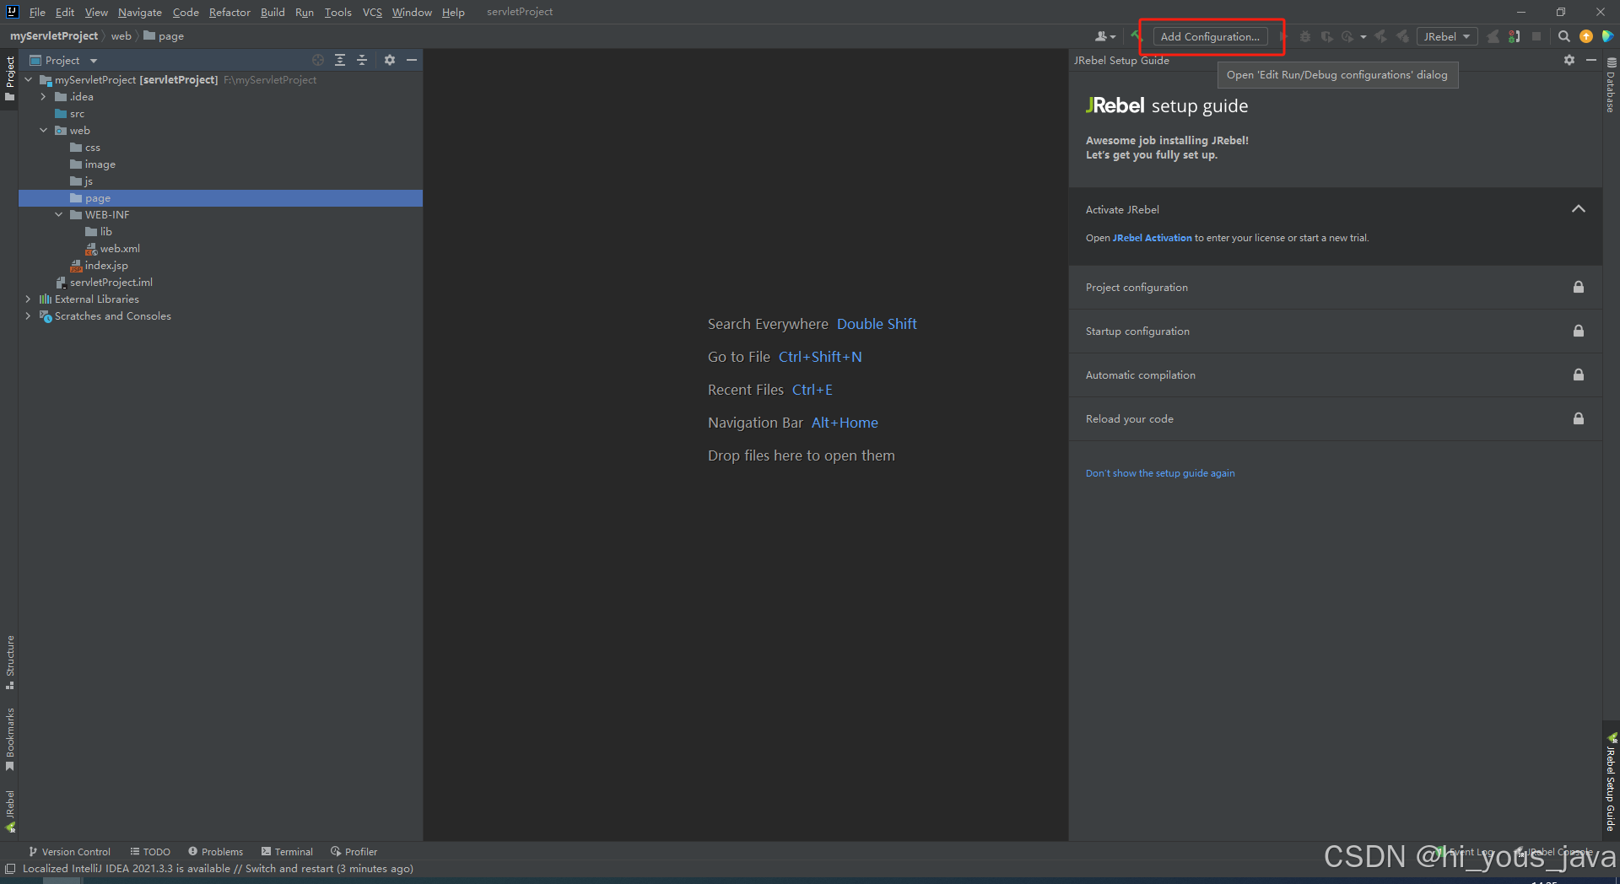Open dropdown arrow beside profiler run icon

(1363, 37)
